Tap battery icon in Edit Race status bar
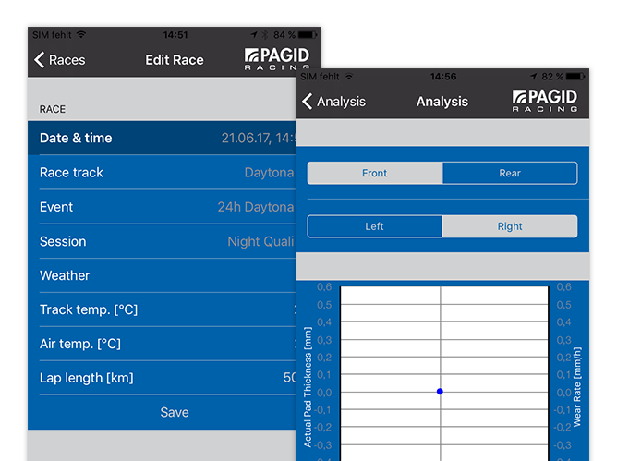Image resolution: width=617 pixels, height=461 pixels. [308, 35]
